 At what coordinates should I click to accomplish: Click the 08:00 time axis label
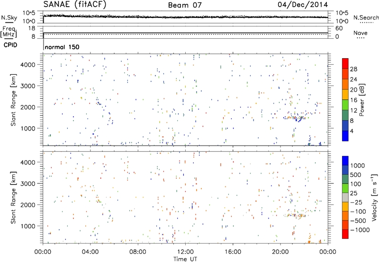tap(138, 252)
